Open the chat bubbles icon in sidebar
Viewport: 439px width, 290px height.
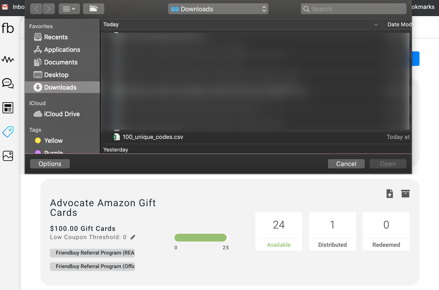pyautogui.click(x=8, y=83)
